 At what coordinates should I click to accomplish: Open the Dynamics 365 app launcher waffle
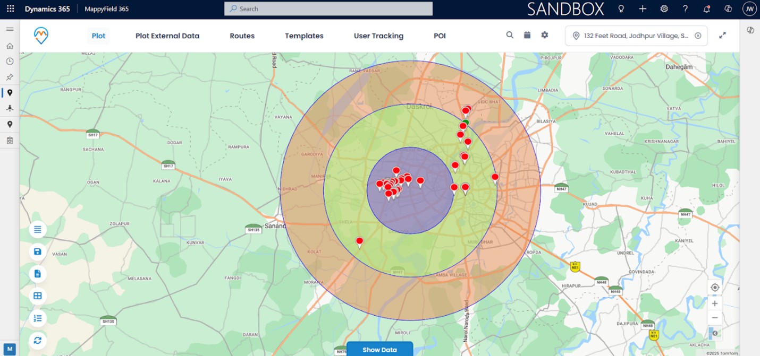click(x=10, y=9)
